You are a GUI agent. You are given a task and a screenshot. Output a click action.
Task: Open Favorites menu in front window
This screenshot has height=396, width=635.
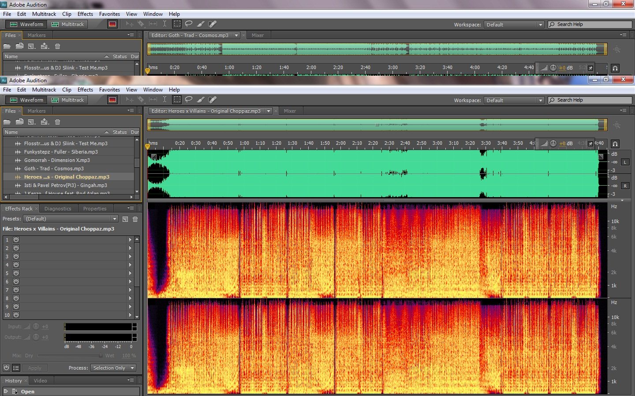(109, 90)
